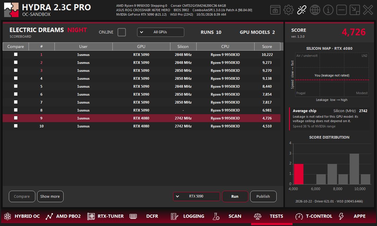
Task: Click the Publish button
Action: point(263,197)
